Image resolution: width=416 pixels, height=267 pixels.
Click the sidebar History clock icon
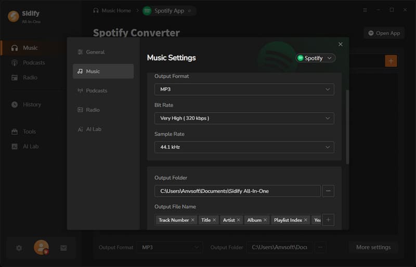(x=15, y=105)
